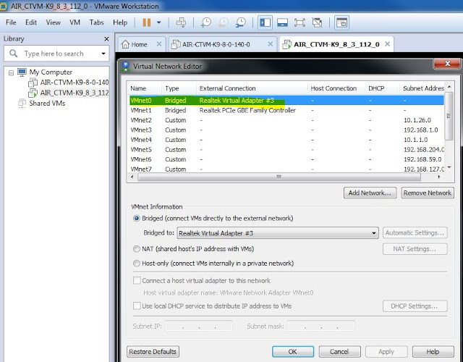
Task: Check Use local DHCP service checkbox
Action: coord(137,306)
